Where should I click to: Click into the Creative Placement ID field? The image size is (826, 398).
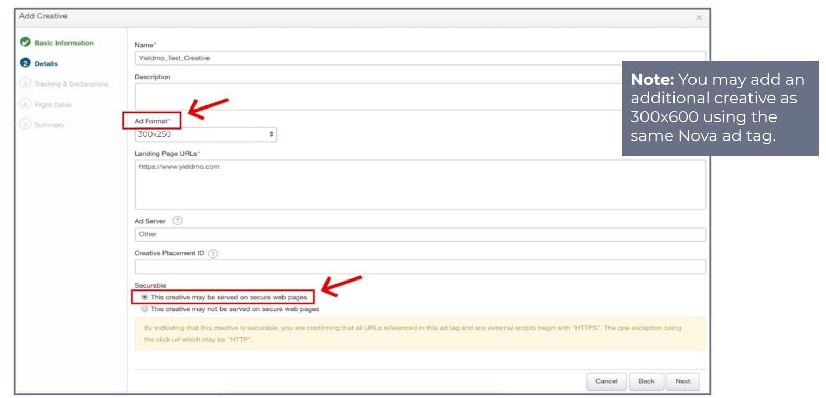click(x=419, y=267)
